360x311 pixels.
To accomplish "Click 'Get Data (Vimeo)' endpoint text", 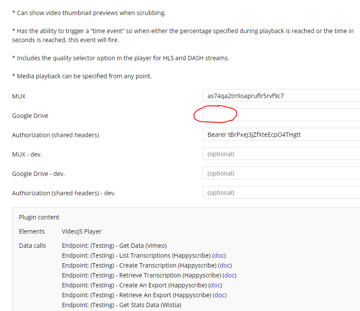I will coord(143,246).
